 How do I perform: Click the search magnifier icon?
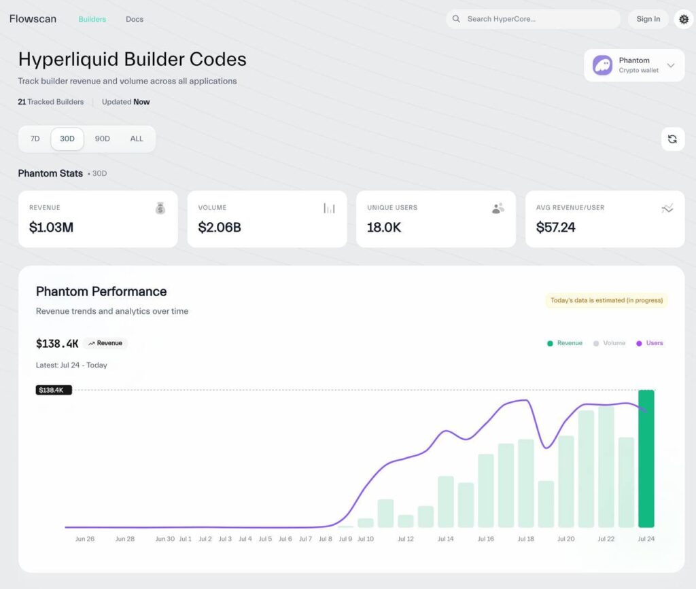[x=457, y=19]
